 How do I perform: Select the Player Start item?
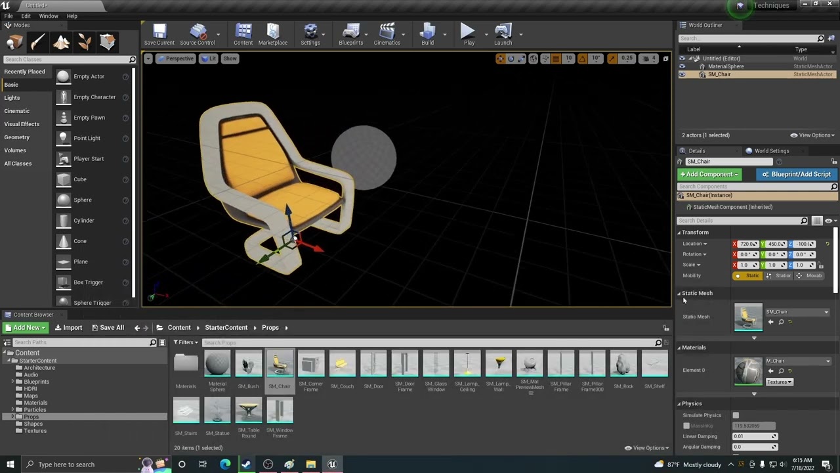[x=93, y=158]
